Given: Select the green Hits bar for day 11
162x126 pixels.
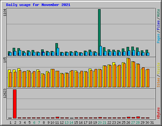Looking at the screenshot, I should (x=56, y=49).
